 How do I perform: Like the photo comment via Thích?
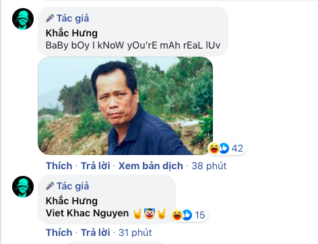pos(59,166)
